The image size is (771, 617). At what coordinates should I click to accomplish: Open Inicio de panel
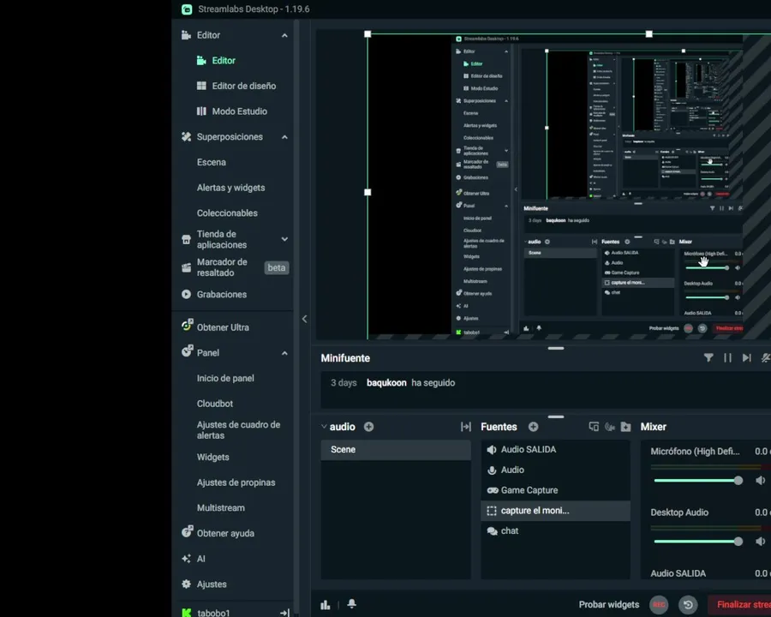coord(225,379)
